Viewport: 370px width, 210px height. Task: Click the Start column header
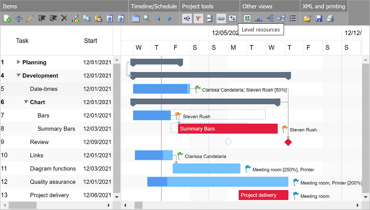click(x=90, y=41)
